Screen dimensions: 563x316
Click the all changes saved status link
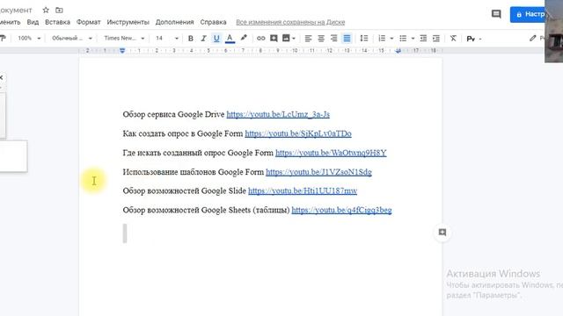tap(290, 22)
